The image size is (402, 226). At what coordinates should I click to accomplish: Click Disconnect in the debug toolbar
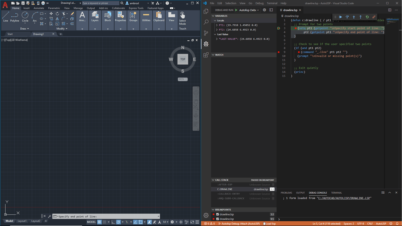point(374,17)
